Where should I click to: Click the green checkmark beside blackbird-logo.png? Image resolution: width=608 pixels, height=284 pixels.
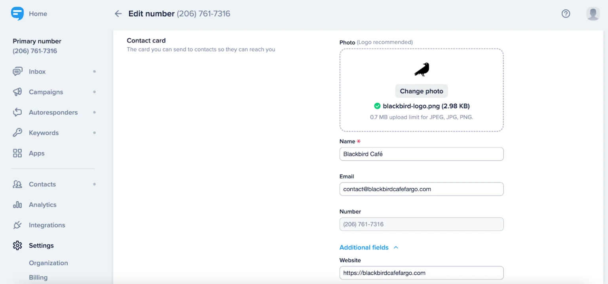(x=377, y=106)
